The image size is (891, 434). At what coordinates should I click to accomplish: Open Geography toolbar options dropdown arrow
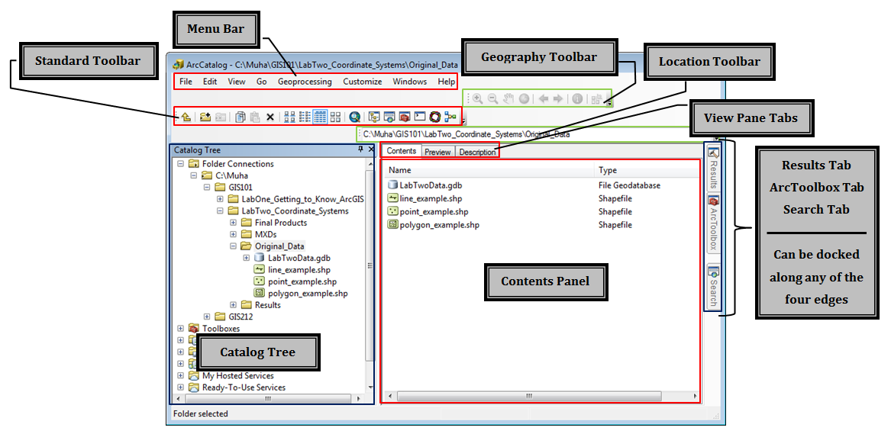pos(609,103)
